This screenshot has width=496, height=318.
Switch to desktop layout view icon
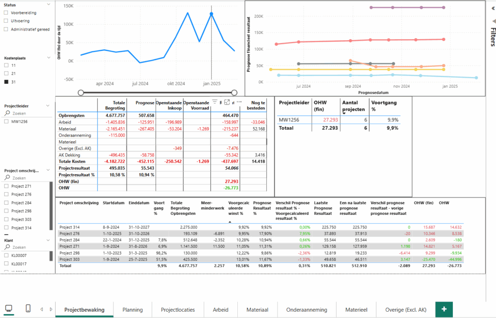pyautogui.click(x=9, y=309)
